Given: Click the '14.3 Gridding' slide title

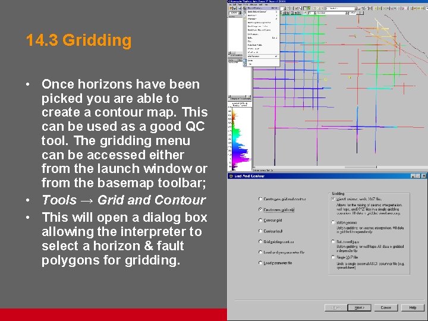Looking at the screenshot, I should (78, 40).
